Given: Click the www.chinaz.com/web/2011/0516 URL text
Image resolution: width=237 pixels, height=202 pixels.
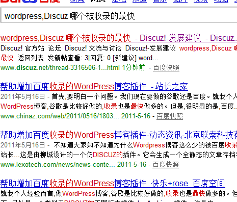Looking at the screenshot, I should click(x=60, y=116).
